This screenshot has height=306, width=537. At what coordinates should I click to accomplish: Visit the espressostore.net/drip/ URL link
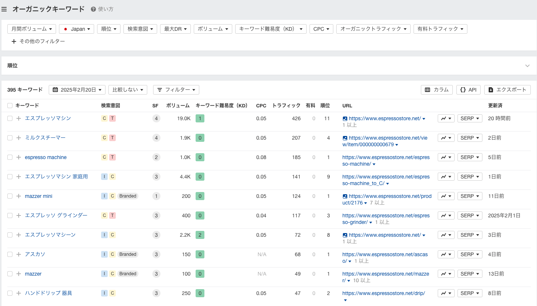tap(383, 293)
